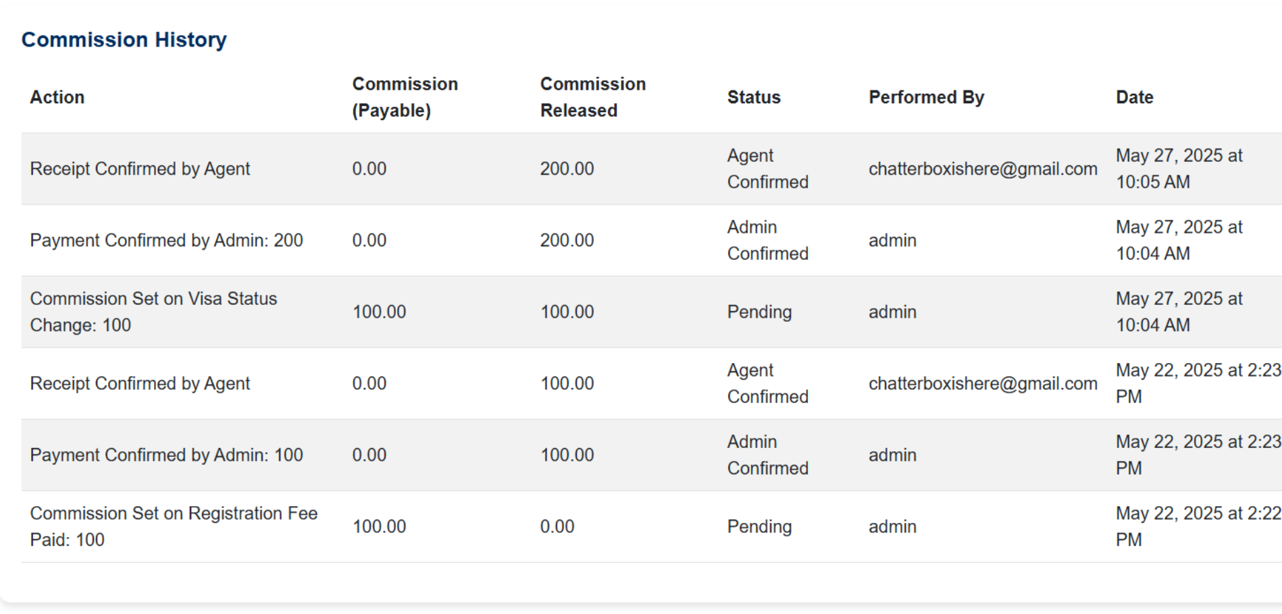Click the Date column header
This screenshot has width=1282, height=614.
tap(1134, 97)
